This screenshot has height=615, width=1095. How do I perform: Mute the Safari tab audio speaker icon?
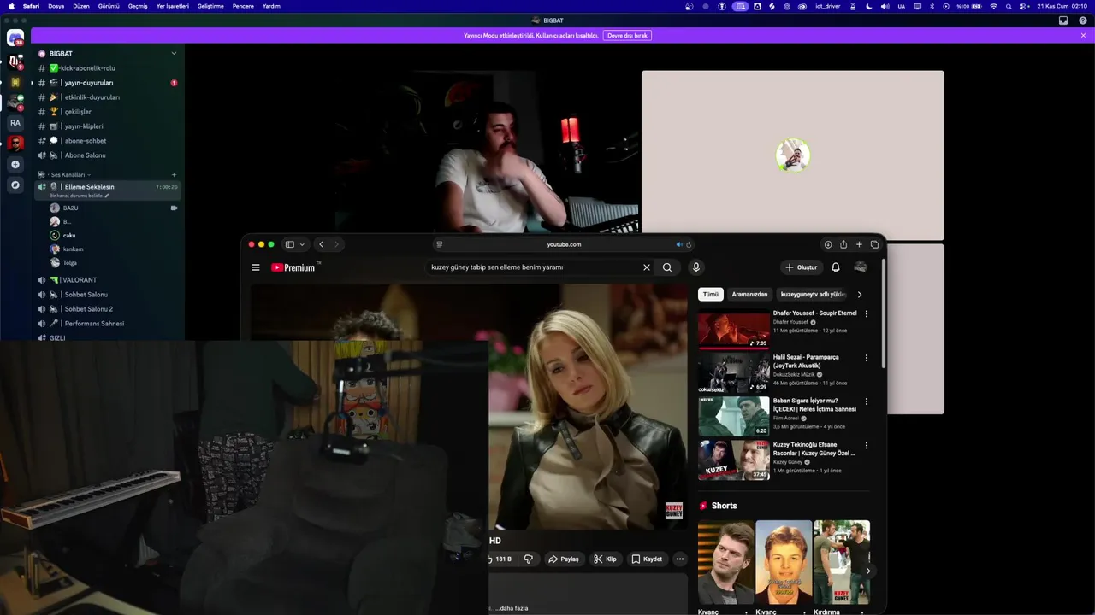point(679,244)
